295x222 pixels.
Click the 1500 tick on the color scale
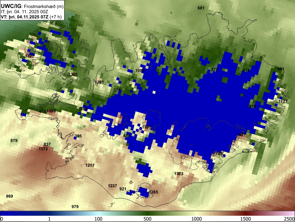coord(246,219)
